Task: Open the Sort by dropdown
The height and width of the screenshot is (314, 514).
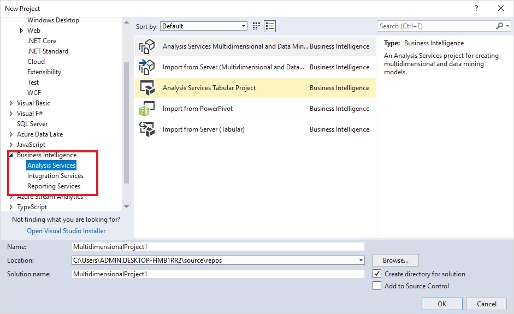Action: click(204, 26)
